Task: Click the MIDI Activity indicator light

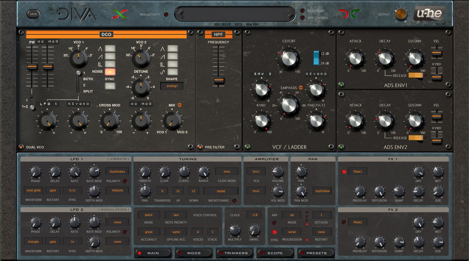Action: (166, 14)
